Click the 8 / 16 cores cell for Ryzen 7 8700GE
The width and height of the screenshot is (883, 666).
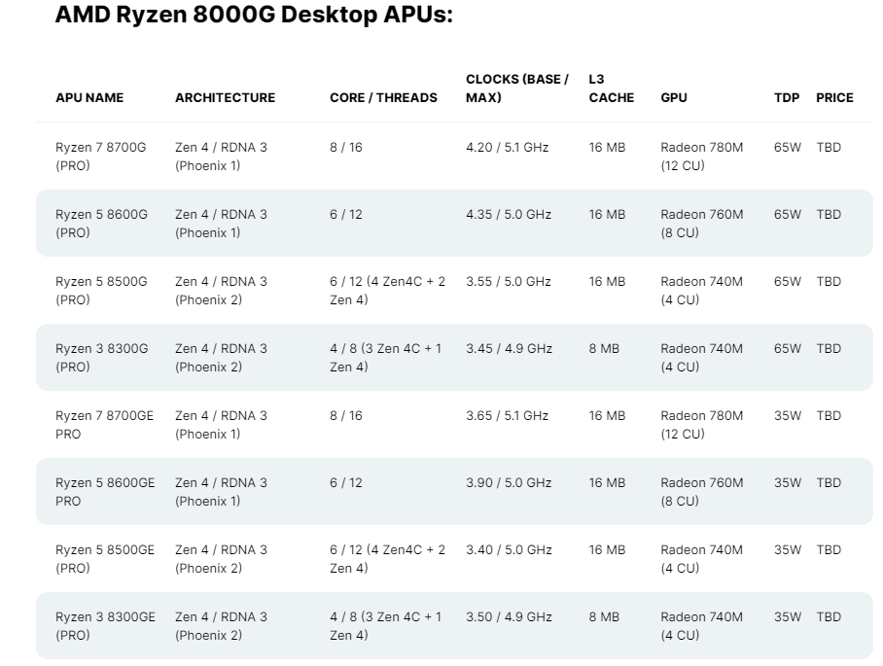point(346,415)
